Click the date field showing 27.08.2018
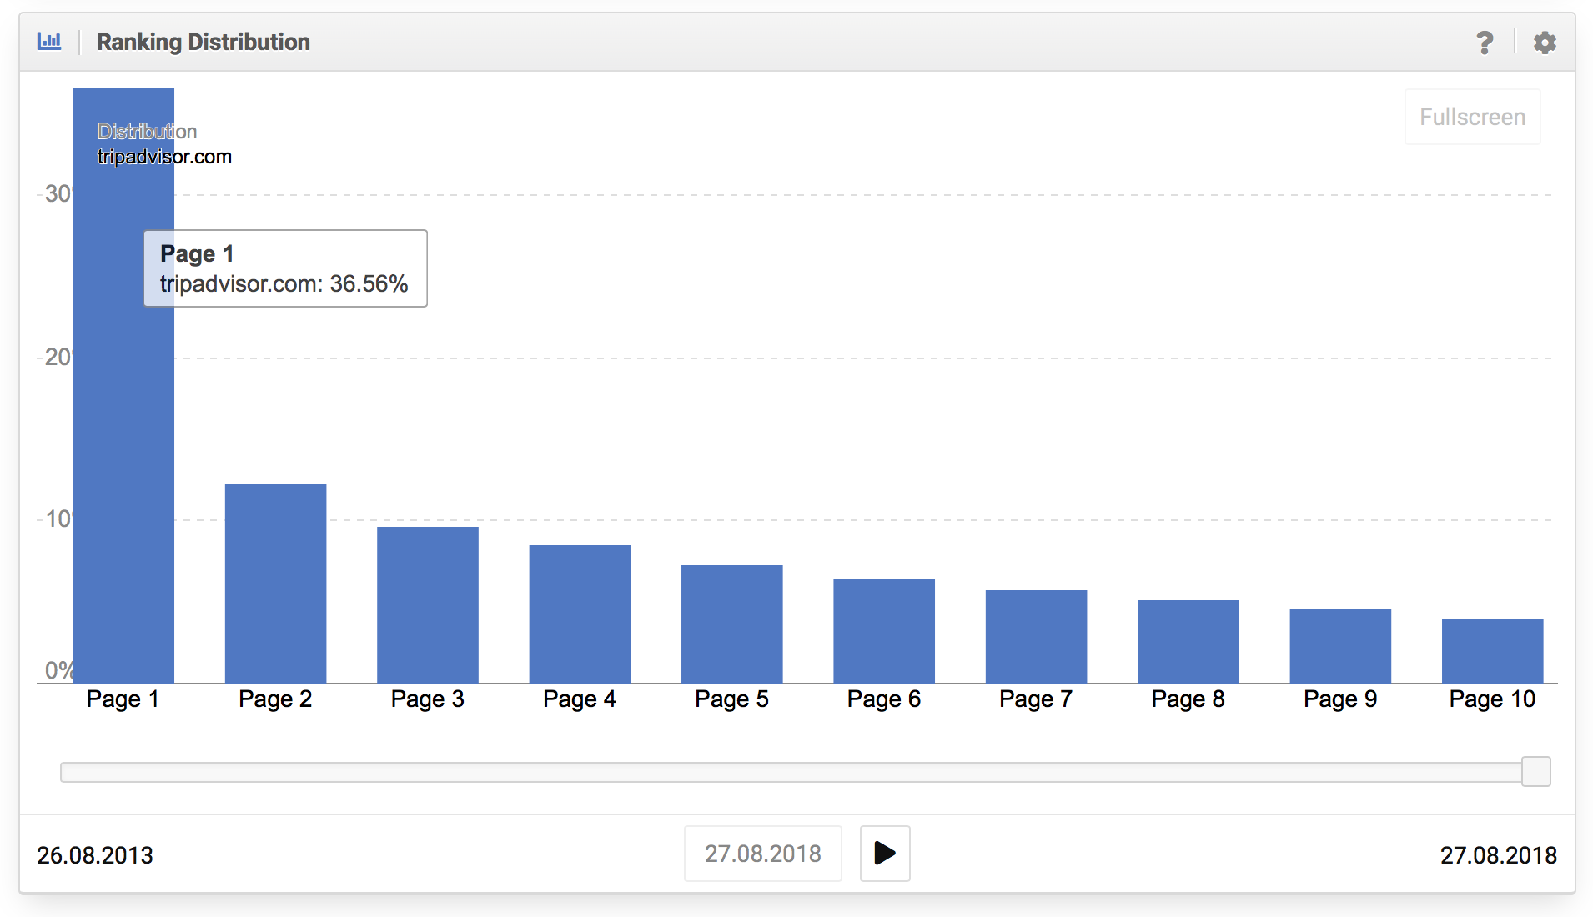 pos(762,854)
